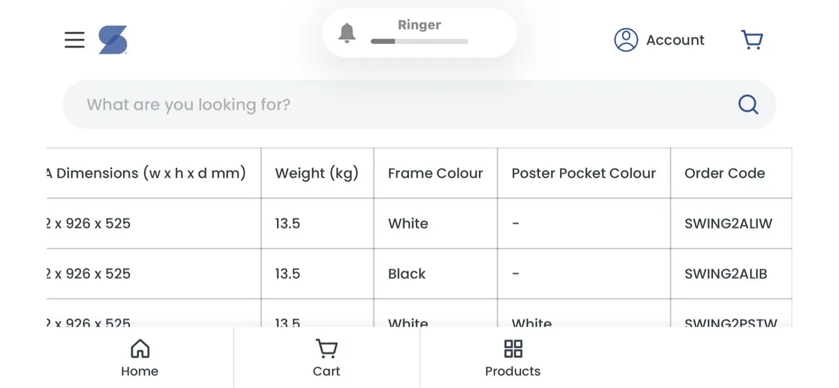Click the Account link text

[675, 40]
